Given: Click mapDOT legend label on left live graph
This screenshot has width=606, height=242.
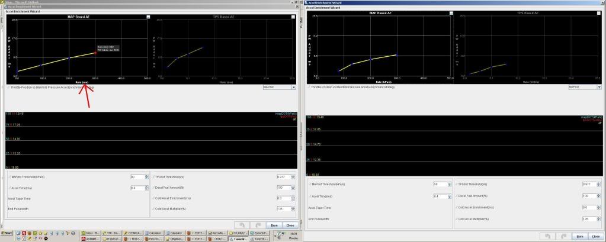Looking at the screenshot, I should coord(286,114).
